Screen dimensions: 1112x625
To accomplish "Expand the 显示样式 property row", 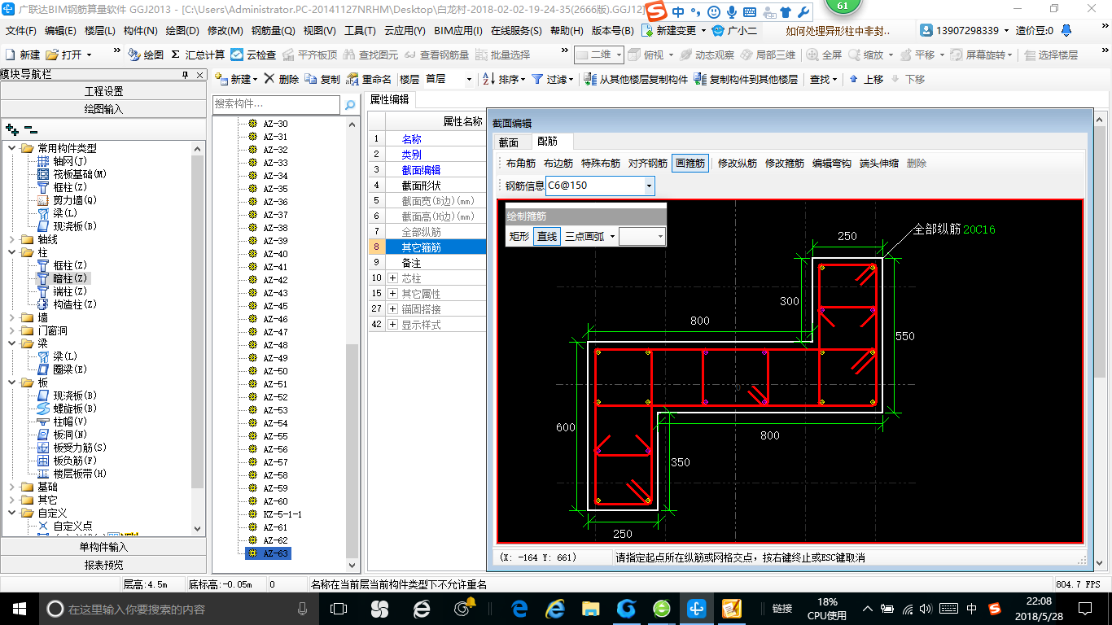I will (393, 325).
